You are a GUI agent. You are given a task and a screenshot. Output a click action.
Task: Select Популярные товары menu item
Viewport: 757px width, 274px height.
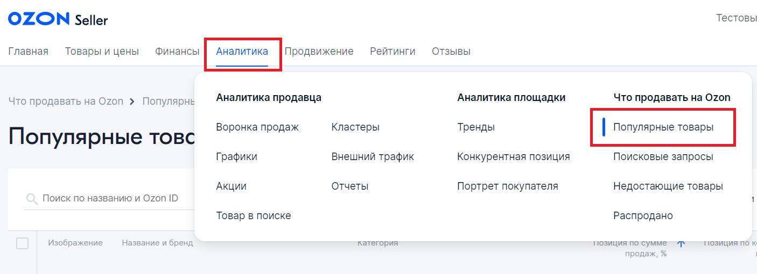663,127
